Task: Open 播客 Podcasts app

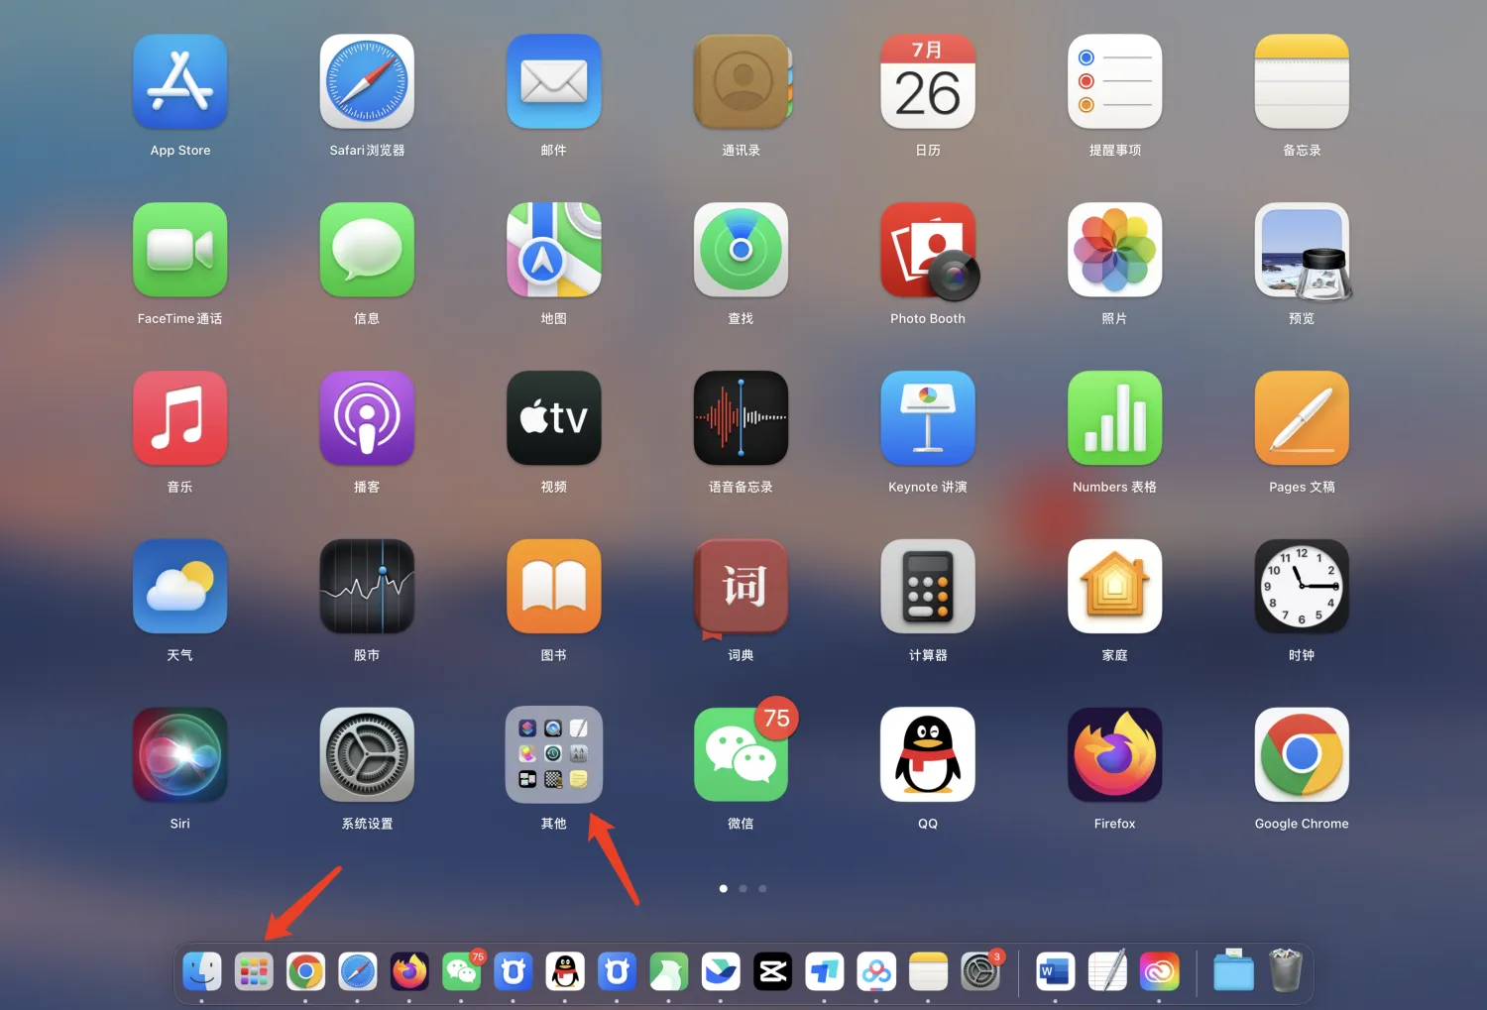Action: [x=367, y=418]
